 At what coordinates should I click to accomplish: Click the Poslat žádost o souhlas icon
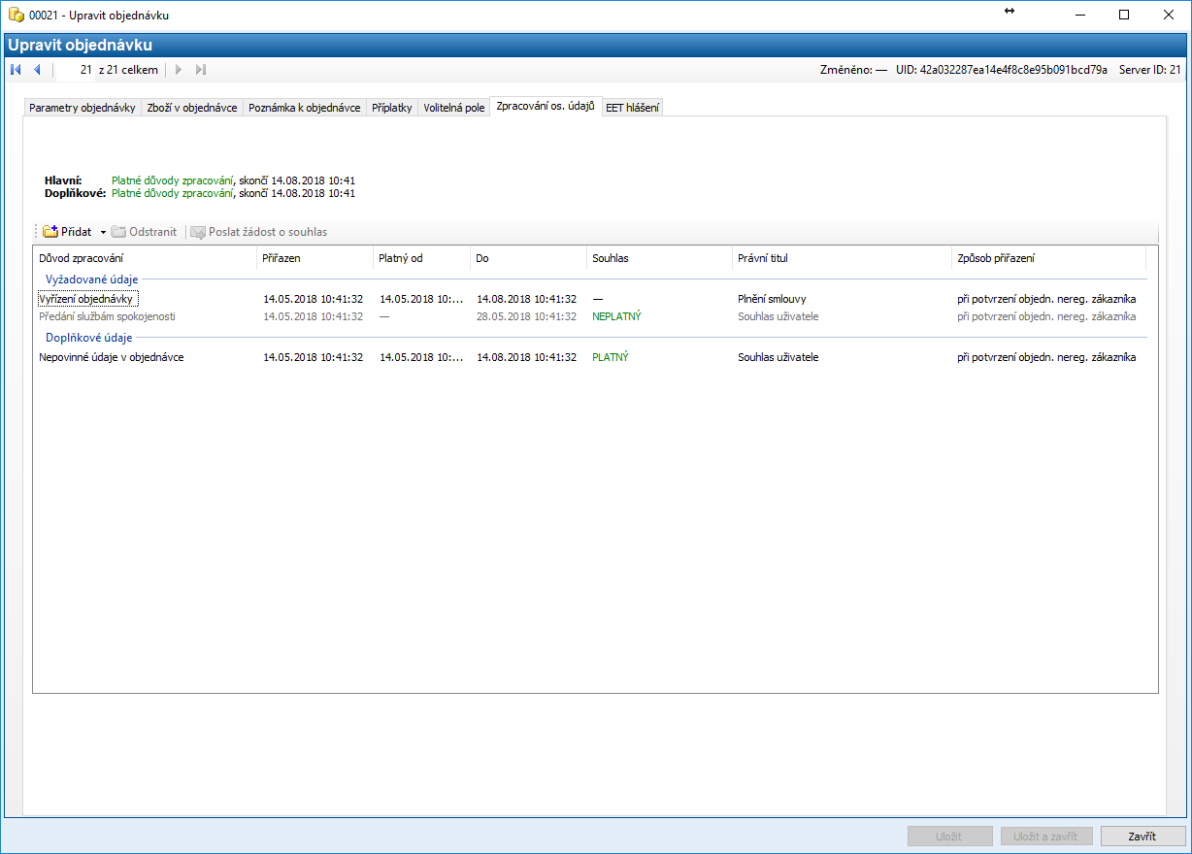click(x=198, y=232)
